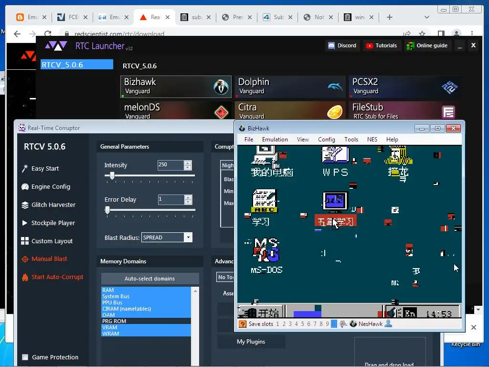Launch Citra Vanguard from RTC Launcher
The image size is (489, 367).
290,110
